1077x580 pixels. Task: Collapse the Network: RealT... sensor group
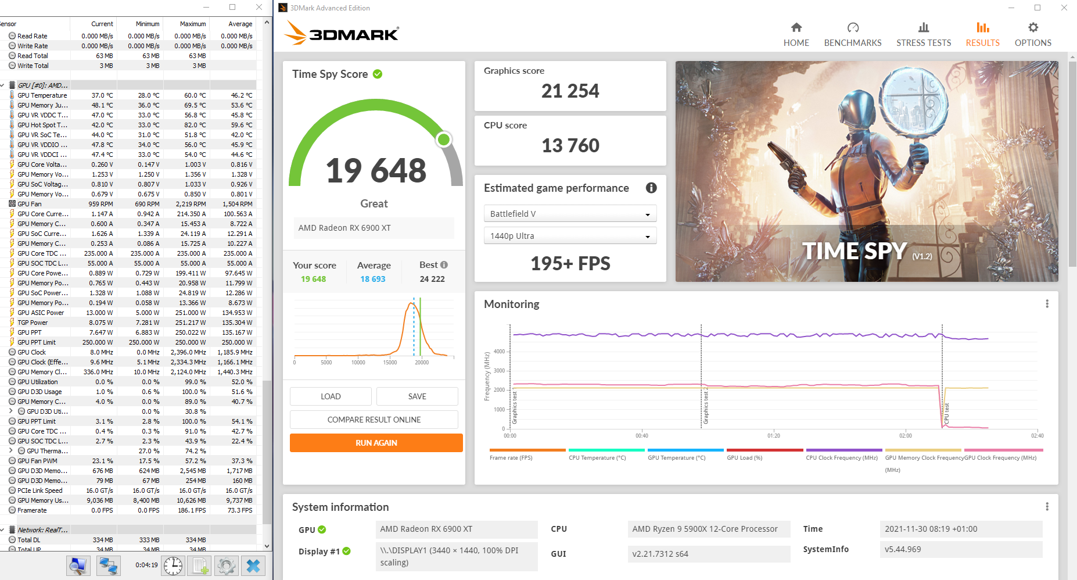pos(3,530)
